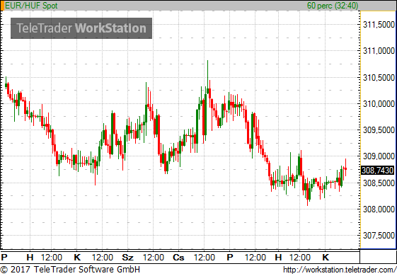The width and height of the screenshot is (397, 276).
Task: Click the 310,5000 price axis label
Action: coord(379,77)
